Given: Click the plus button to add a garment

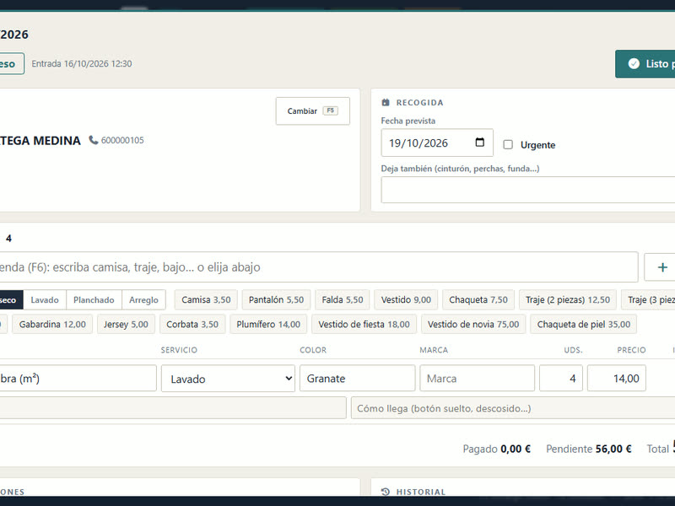Looking at the screenshot, I should click(x=662, y=267).
